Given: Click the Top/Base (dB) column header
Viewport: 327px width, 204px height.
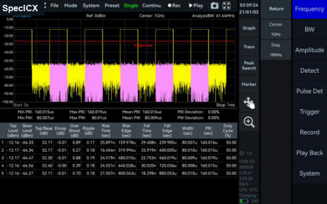Looking at the screenshot, I should [x=44, y=131].
